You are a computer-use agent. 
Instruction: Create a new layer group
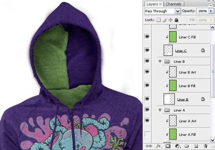pos(186,146)
